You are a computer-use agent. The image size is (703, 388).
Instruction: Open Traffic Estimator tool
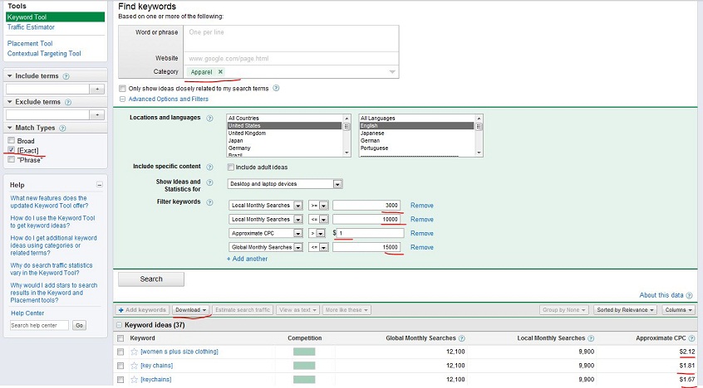[31, 27]
